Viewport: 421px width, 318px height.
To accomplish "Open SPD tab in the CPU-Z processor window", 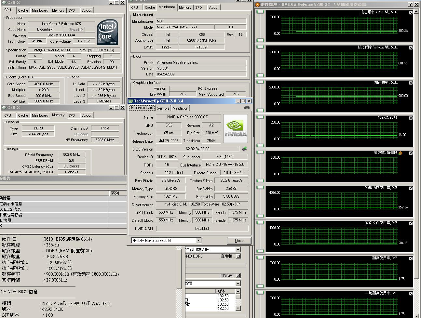I will 72,10.
